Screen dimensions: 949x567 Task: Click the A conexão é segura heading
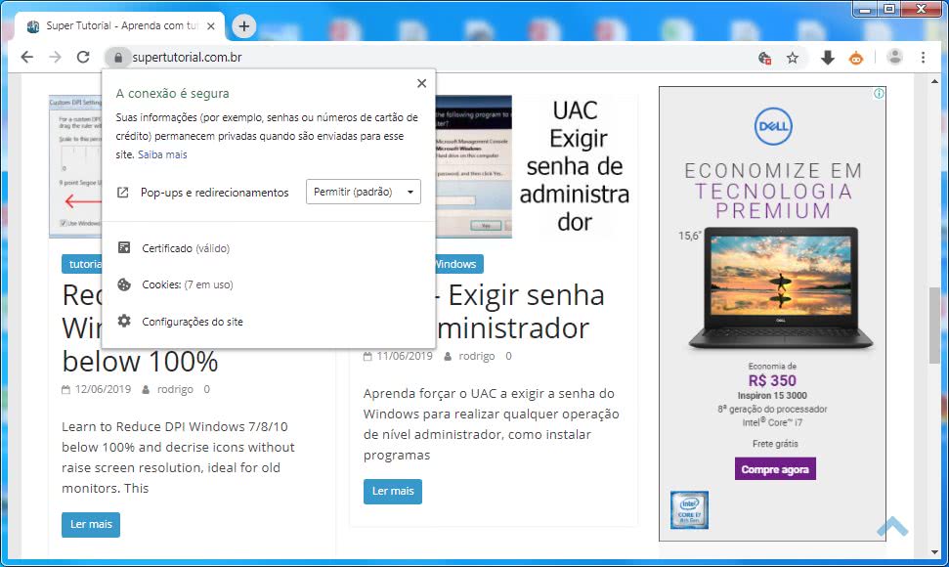click(x=172, y=93)
